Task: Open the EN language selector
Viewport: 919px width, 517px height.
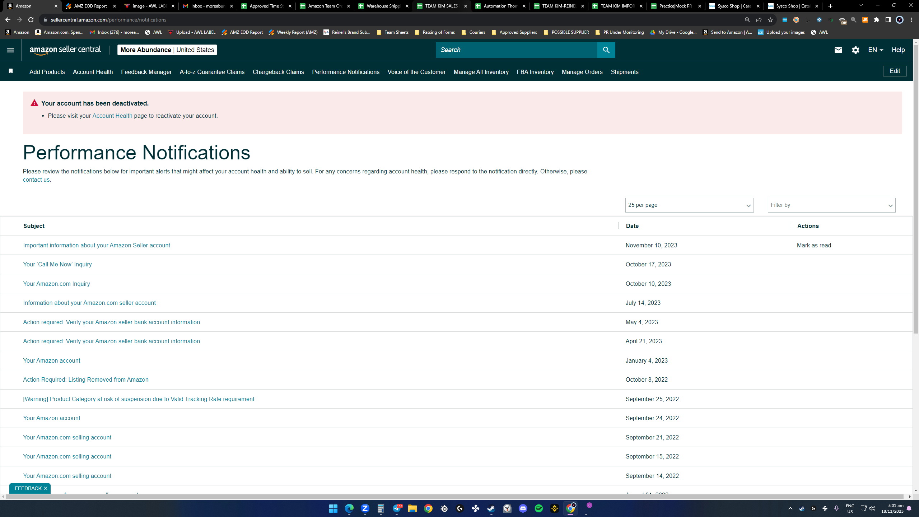Action: pos(875,50)
